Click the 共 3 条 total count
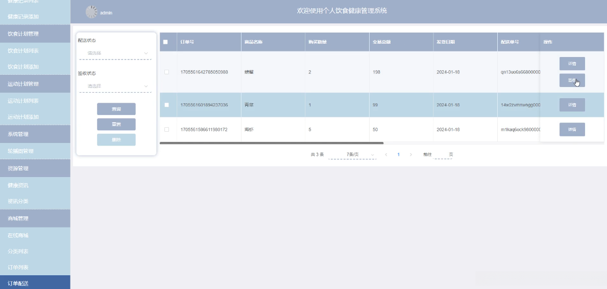The width and height of the screenshot is (607, 289). point(317,155)
